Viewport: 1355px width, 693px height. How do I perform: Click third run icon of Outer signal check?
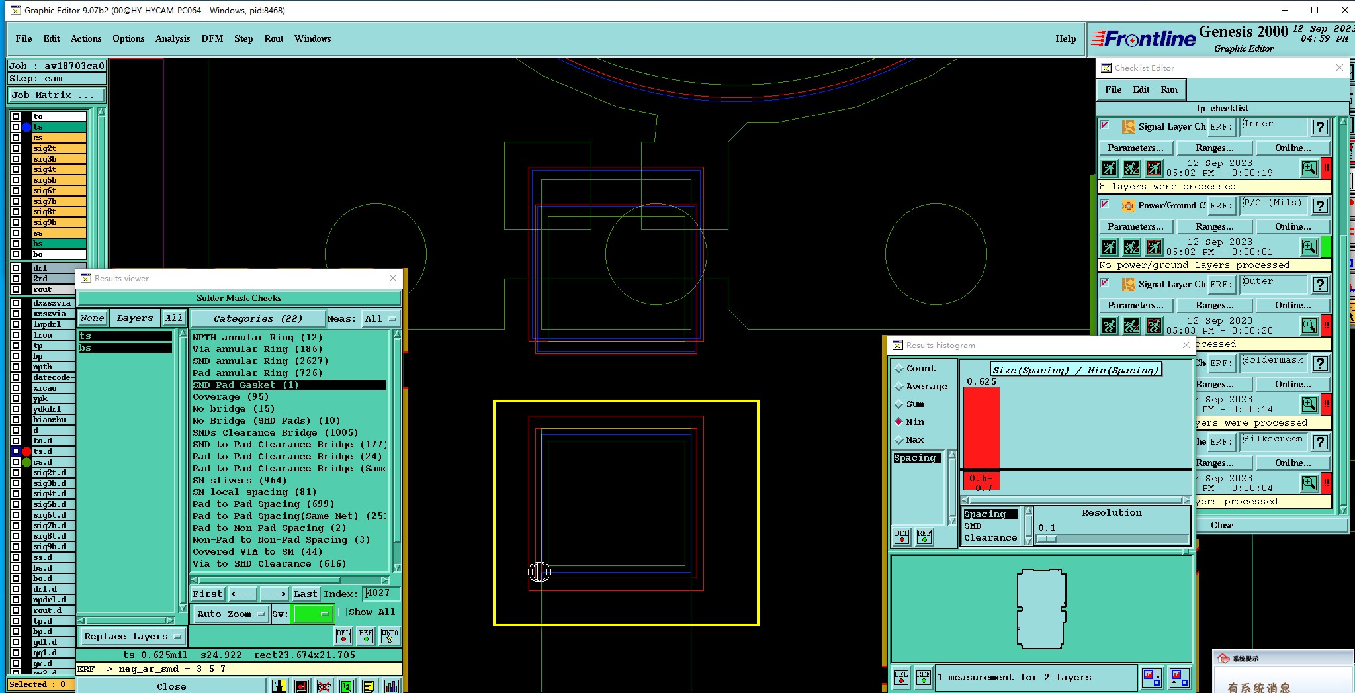1155,326
